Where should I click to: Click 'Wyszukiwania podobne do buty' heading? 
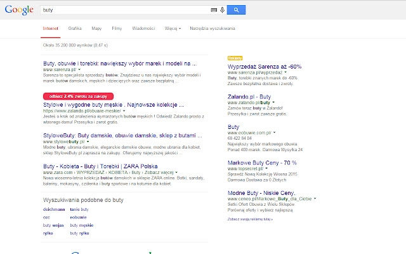[83, 200]
